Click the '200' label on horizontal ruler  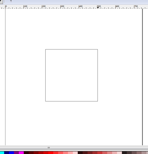[44, 6]
